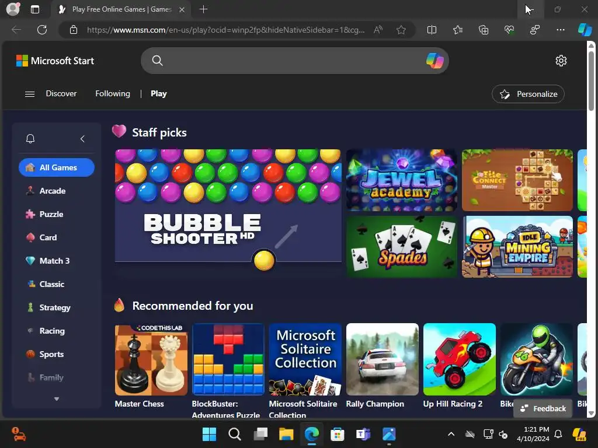Open taskbar Search icon
598x448 pixels.
pos(235,434)
